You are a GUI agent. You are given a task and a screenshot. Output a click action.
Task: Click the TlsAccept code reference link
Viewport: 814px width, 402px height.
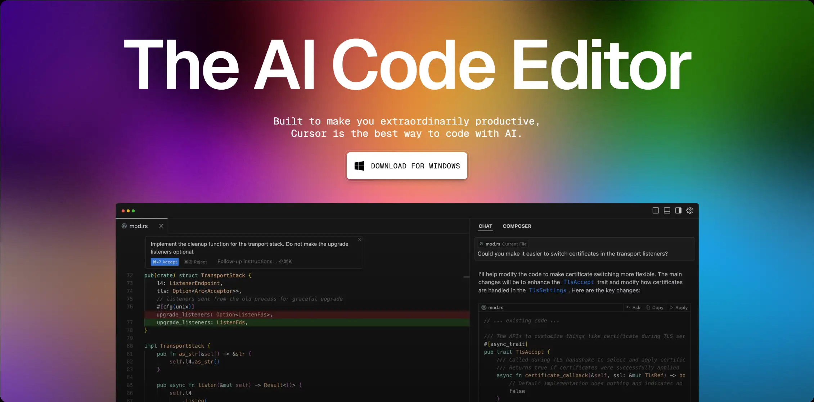[x=578, y=282]
